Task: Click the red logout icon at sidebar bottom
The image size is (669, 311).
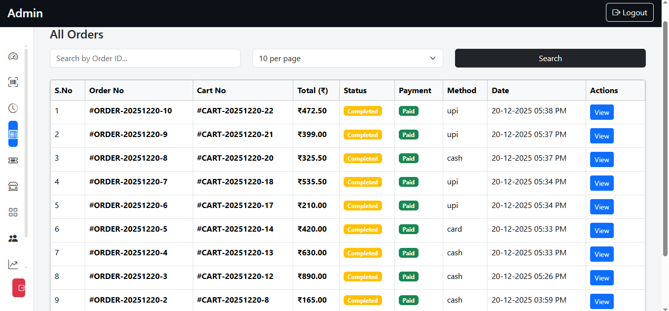Action: 18,287
